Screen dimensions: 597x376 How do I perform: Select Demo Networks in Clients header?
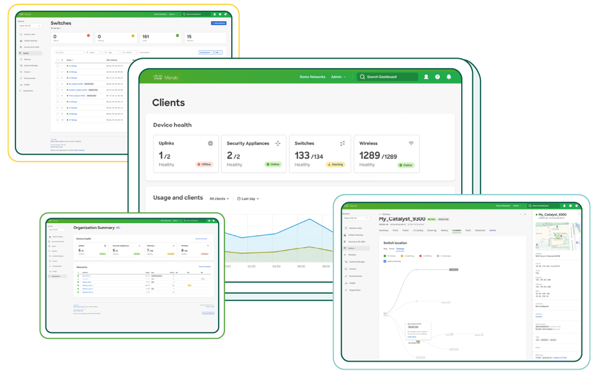click(x=312, y=77)
